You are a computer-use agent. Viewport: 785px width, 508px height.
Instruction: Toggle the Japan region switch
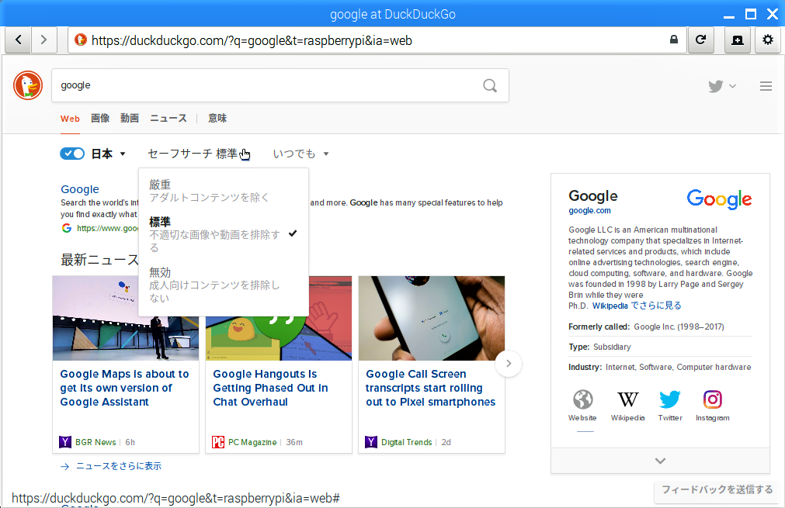coord(72,154)
